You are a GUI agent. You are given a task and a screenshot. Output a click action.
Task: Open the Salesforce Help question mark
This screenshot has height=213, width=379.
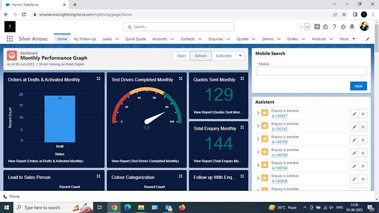tap(334, 27)
